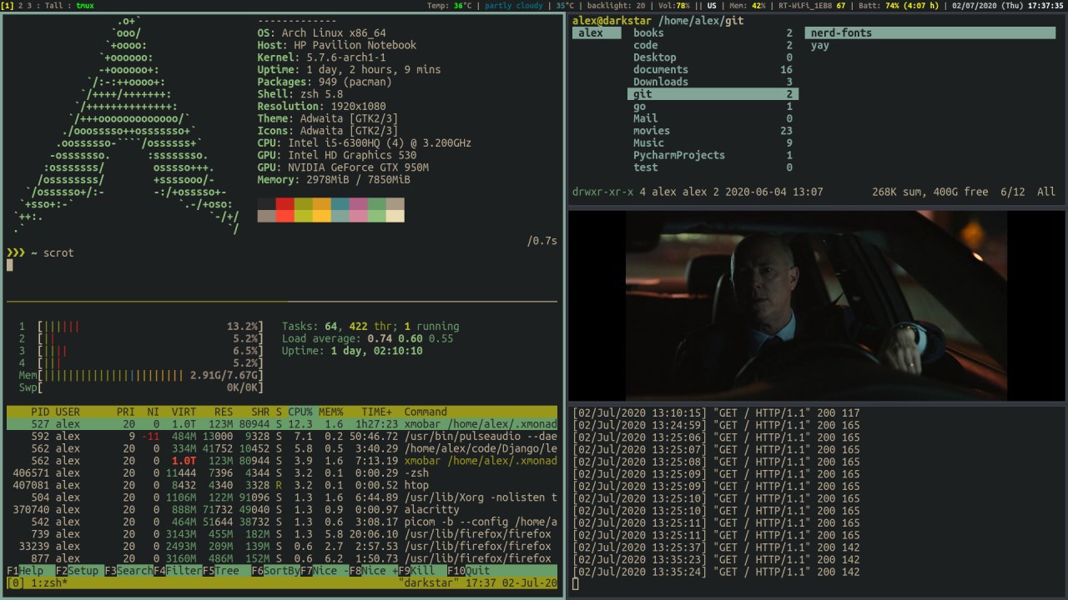
Task: Click the teal blue color block in neofetch
Action: click(x=340, y=203)
